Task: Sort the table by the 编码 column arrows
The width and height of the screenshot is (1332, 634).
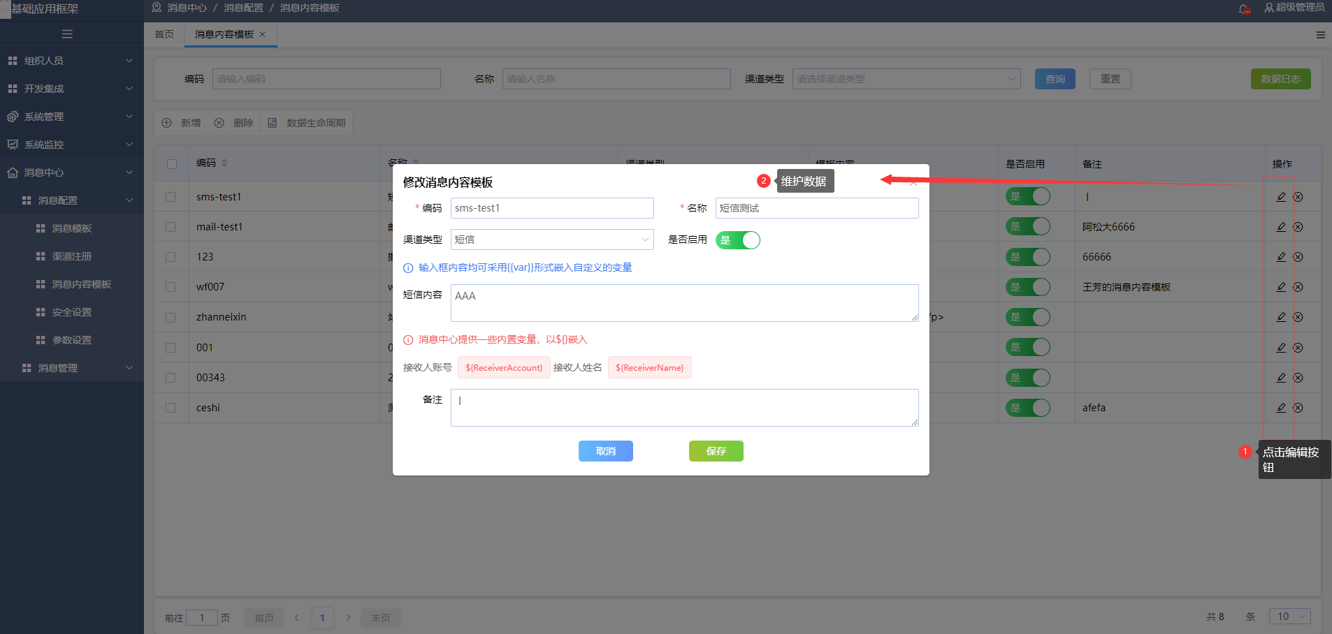Action: (224, 163)
